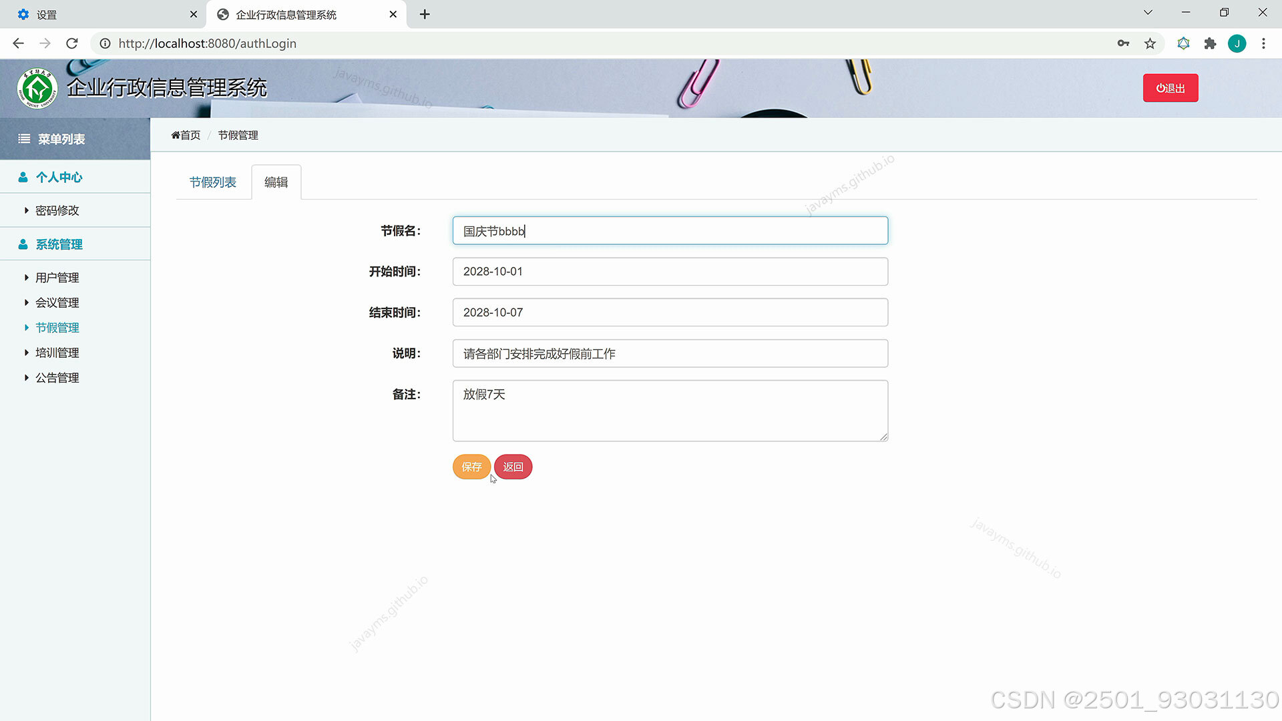The image size is (1282, 721).
Task: Click the browser forward arrow
Action: pos(45,43)
